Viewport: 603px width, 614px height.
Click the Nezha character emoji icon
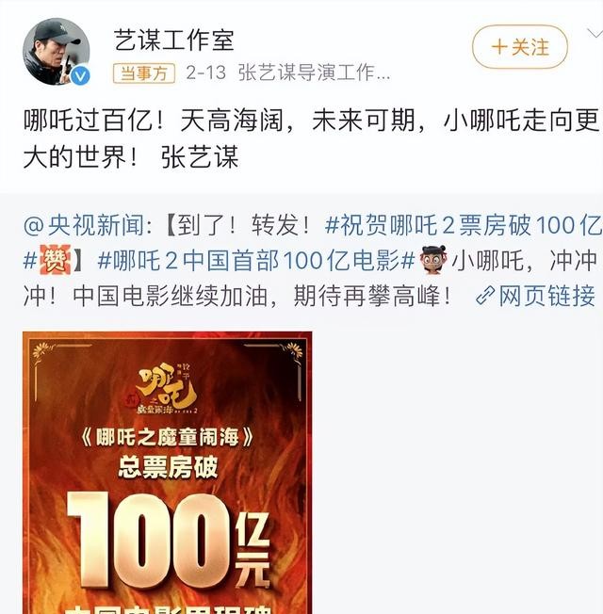(433, 260)
